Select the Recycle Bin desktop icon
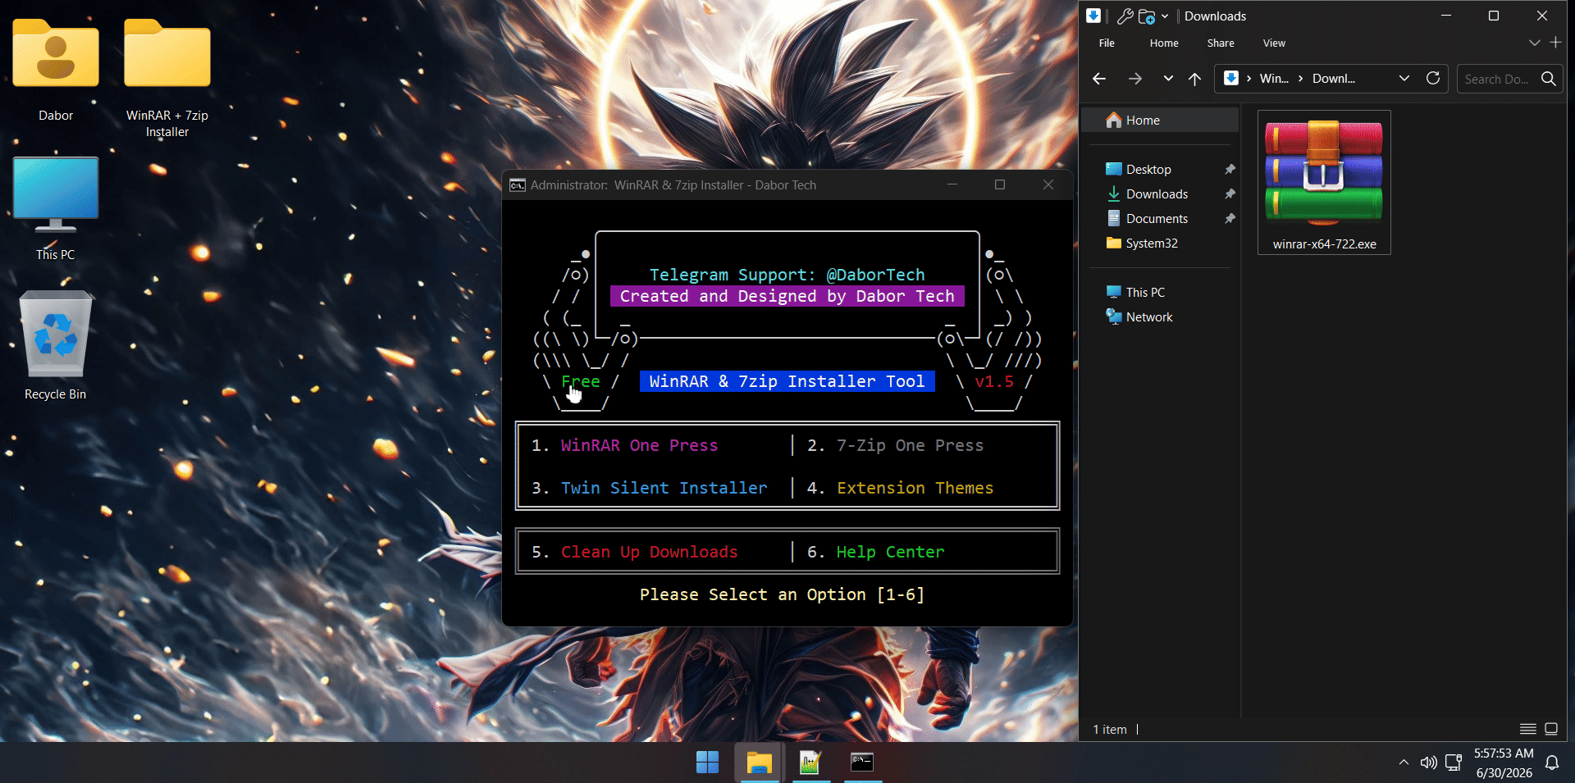 (x=56, y=345)
